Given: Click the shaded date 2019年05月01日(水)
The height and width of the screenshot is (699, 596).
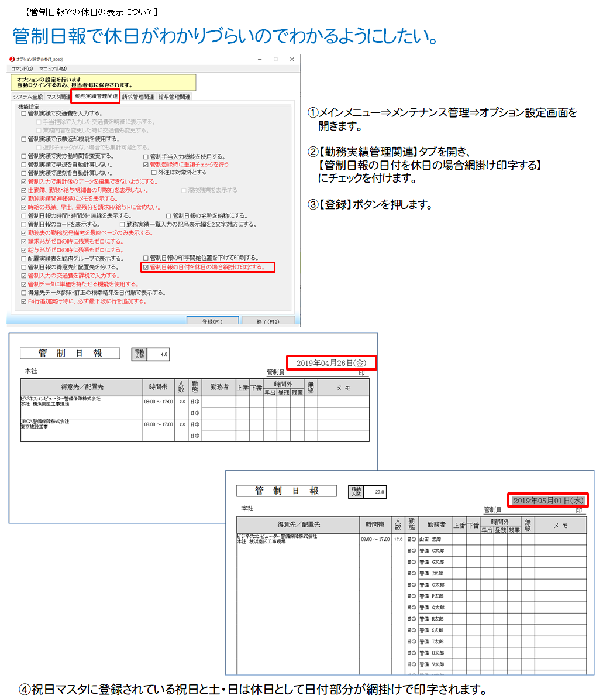Looking at the screenshot, I should click(547, 501).
